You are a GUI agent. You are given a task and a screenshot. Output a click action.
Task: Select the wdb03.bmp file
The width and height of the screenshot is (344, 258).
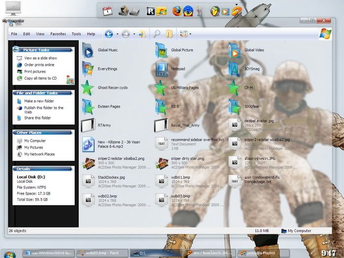190,201
